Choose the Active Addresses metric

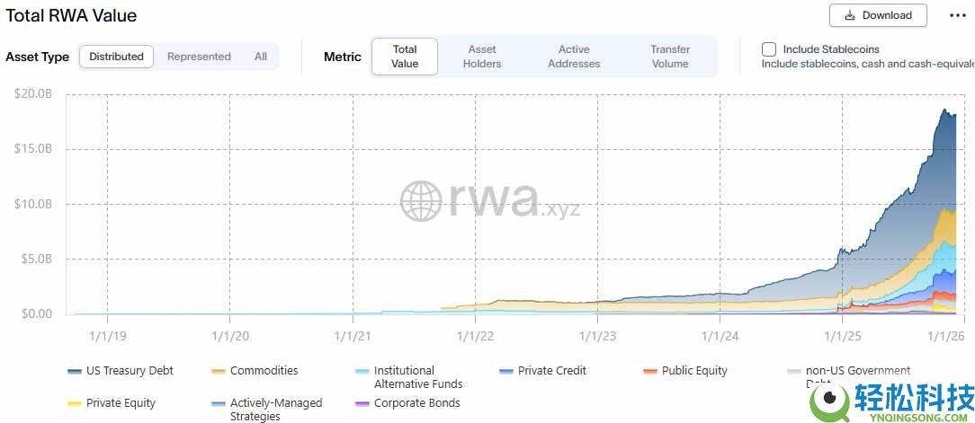(574, 57)
